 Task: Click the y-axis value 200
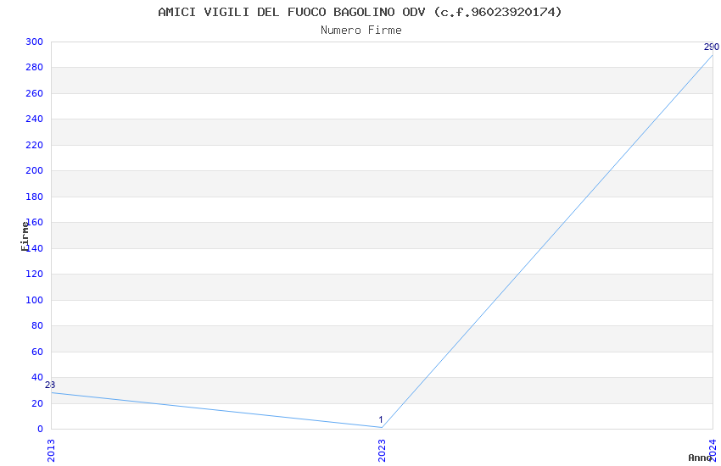pos(35,171)
